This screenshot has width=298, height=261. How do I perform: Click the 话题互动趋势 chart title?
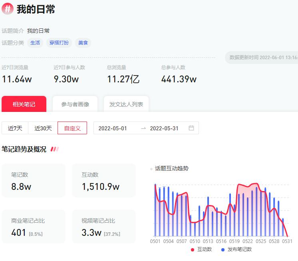(x=172, y=168)
